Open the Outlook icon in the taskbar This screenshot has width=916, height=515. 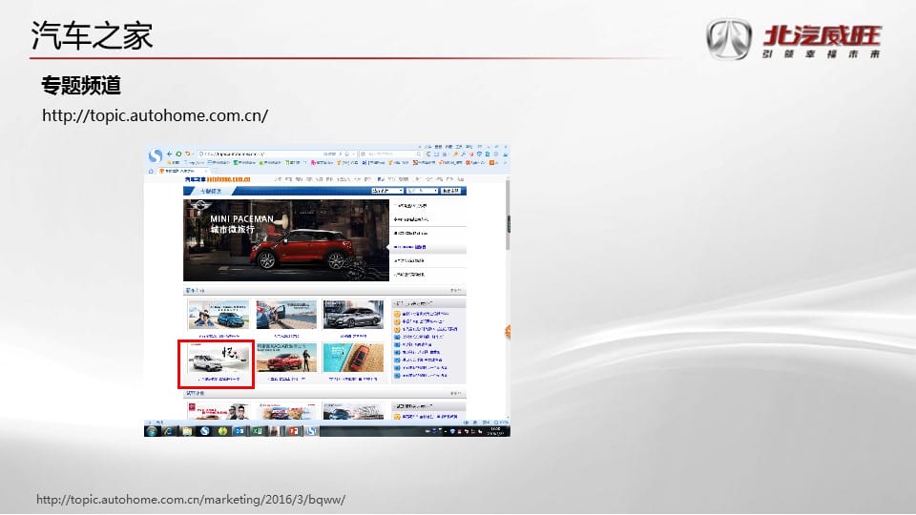pyautogui.click(x=239, y=431)
